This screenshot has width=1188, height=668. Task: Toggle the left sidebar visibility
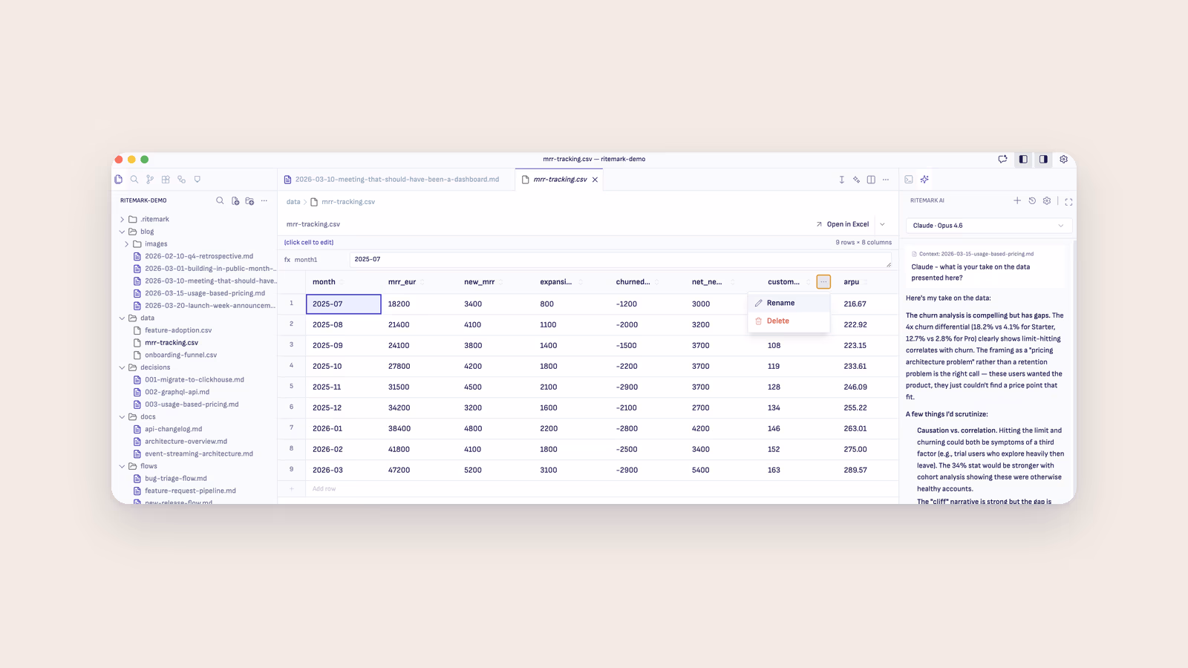tap(1023, 159)
